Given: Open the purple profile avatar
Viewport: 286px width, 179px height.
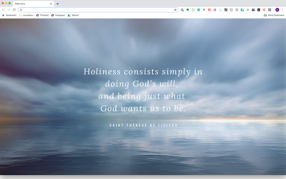Looking at the screenshot, I should [x=277, y=10].
